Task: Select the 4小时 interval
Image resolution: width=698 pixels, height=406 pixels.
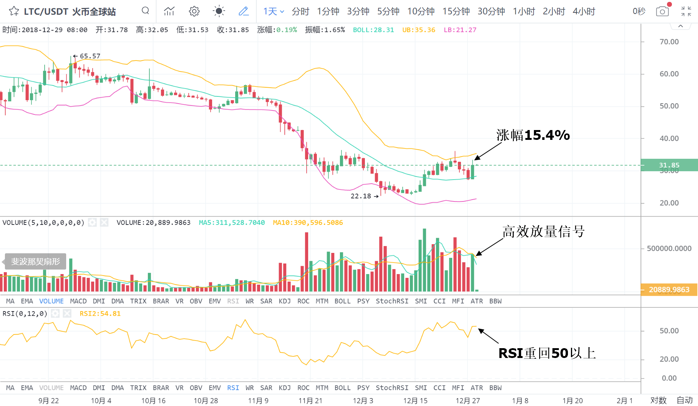Action: tap(584, 11)
